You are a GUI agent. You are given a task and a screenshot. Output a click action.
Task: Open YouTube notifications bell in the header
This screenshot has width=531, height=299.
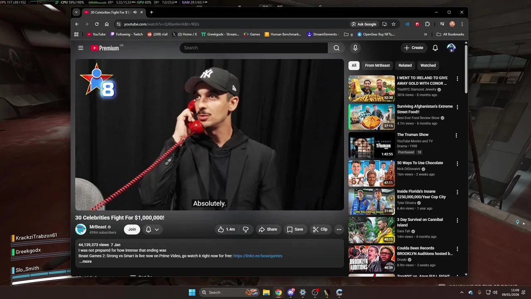435,48
